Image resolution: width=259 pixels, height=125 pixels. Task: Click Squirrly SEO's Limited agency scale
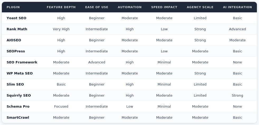pyautogui.click(x=200, y=95)
